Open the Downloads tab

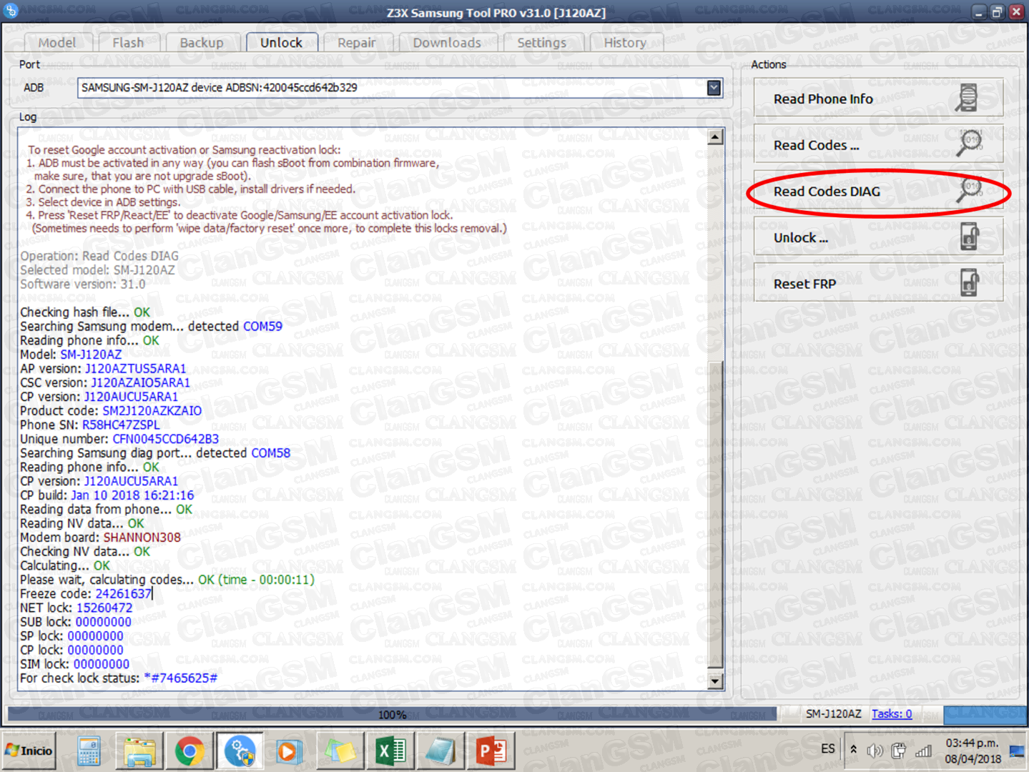pos(447,43)
